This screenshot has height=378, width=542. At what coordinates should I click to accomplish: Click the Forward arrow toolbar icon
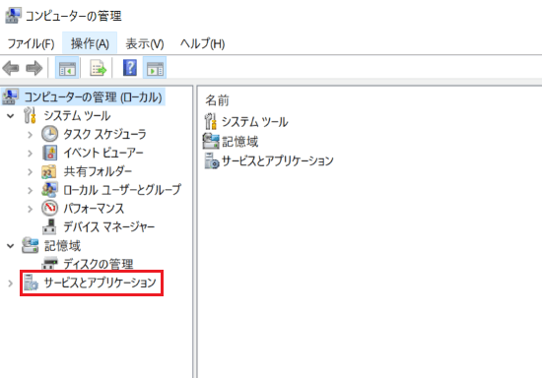(34, 68)
